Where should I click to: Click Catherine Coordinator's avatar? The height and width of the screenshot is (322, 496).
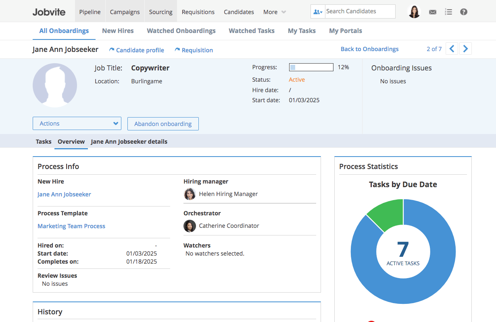point(190,226)
